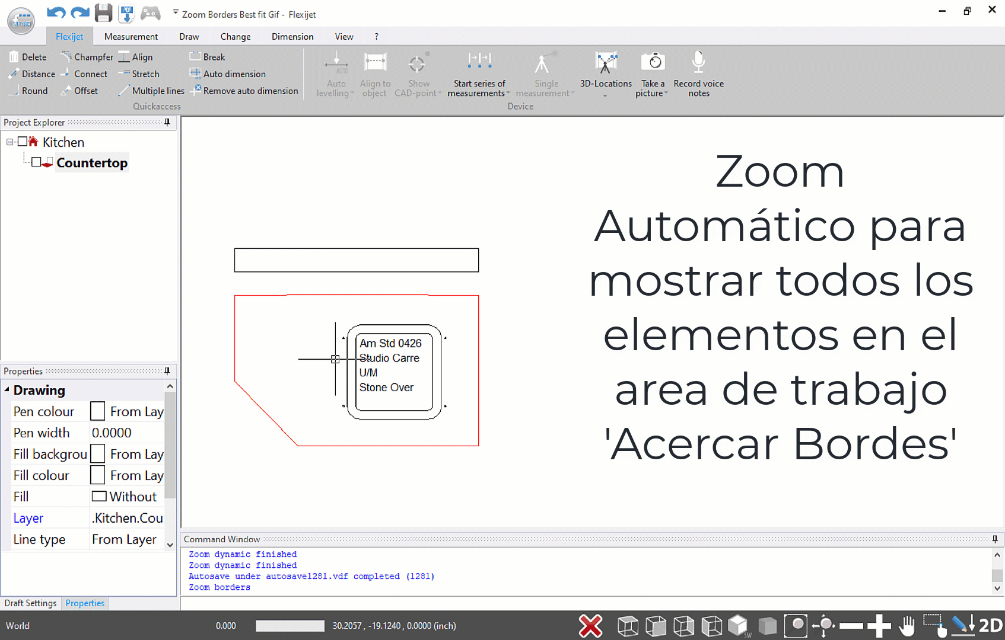Select the solid gray shaded cube view

coord(767,626)
